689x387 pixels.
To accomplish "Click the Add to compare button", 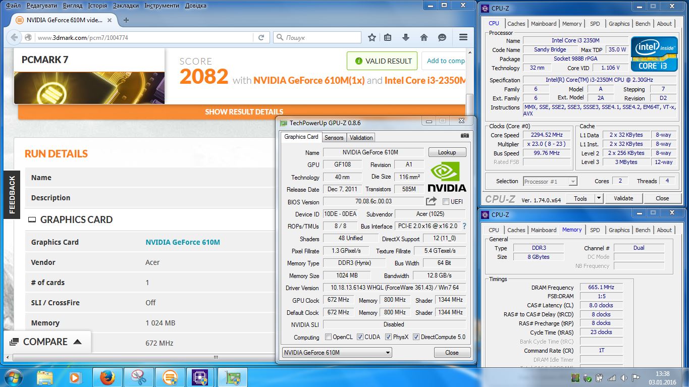I will point(444,61).
